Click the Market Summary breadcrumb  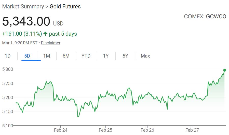pyautogui.click(x=23, y=7)
